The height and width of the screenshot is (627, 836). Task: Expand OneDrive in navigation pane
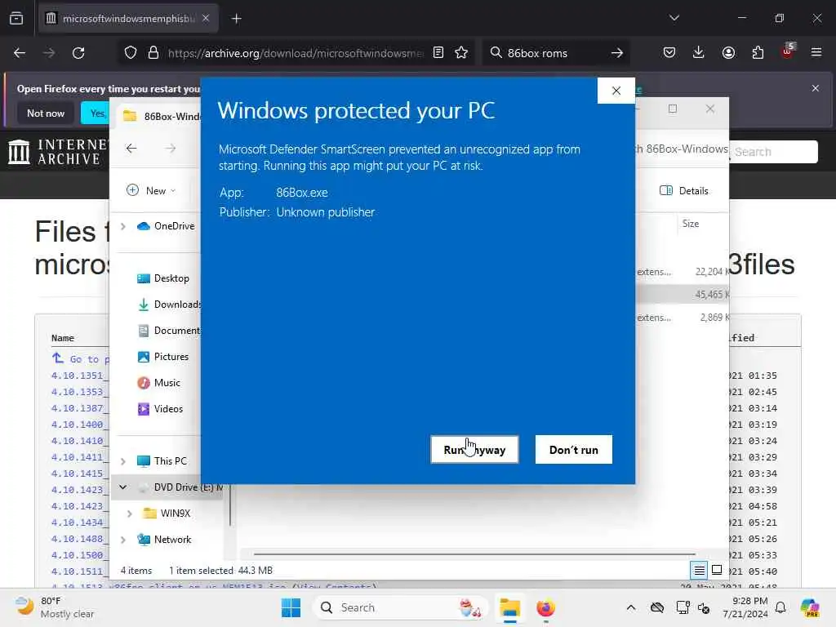coord(123,226)
